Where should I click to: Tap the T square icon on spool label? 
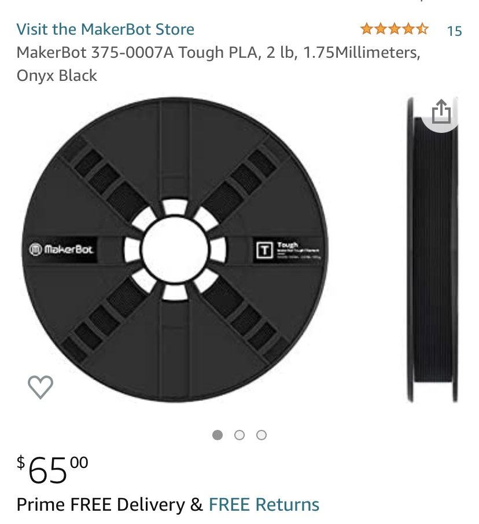(x=264, y=250)
